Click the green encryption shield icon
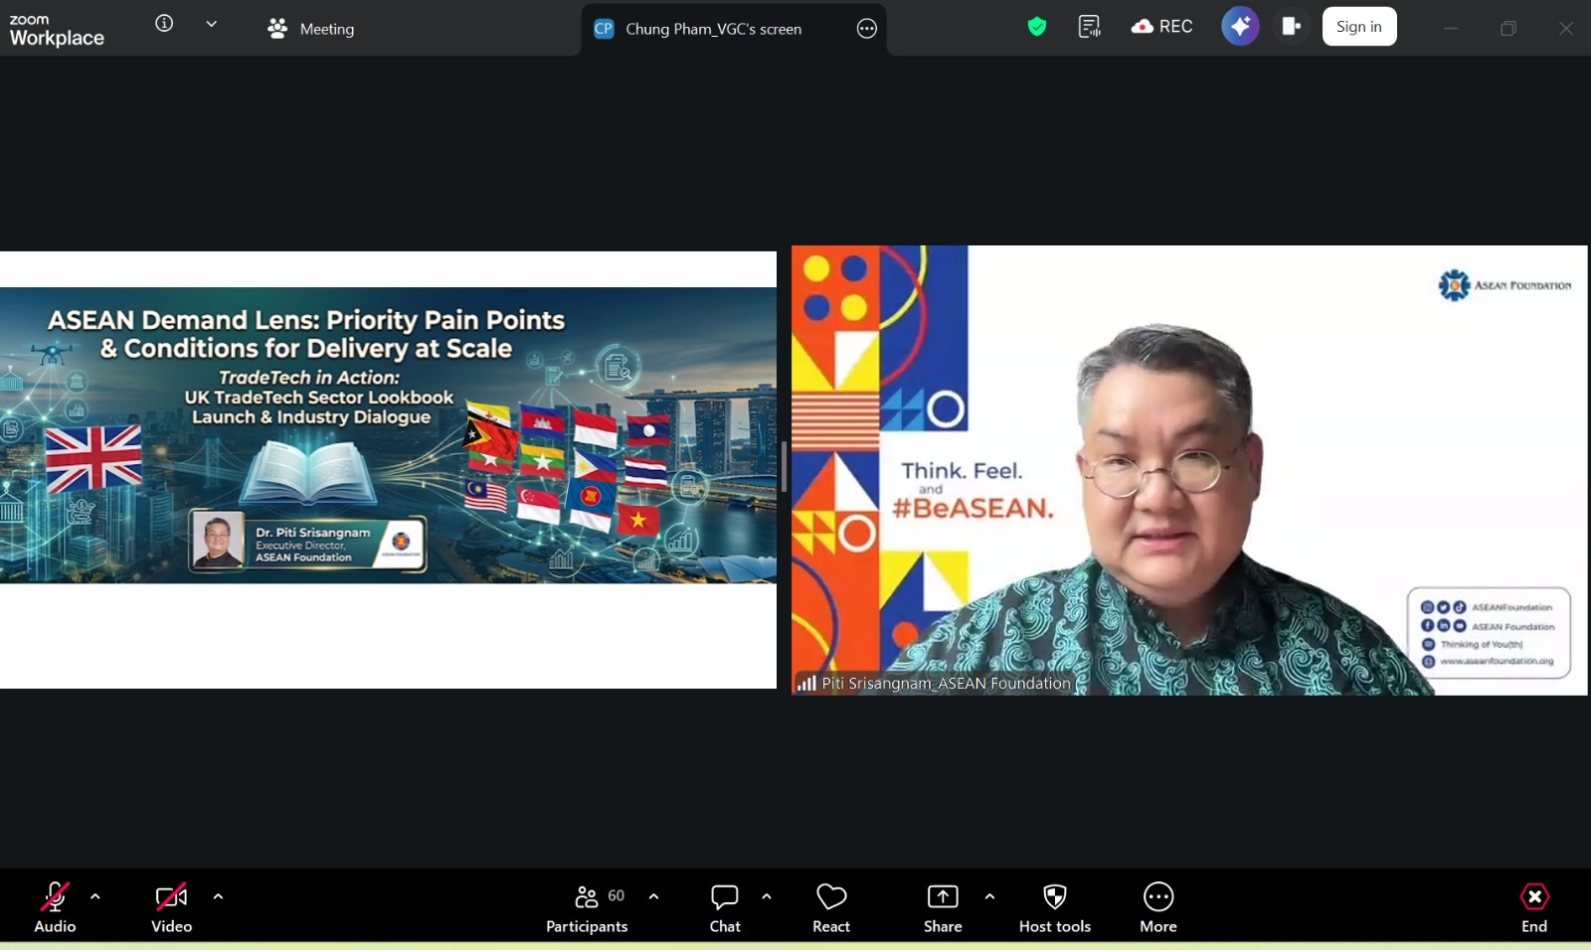This screenshot has height=950, width=1591. [1037, 27]
